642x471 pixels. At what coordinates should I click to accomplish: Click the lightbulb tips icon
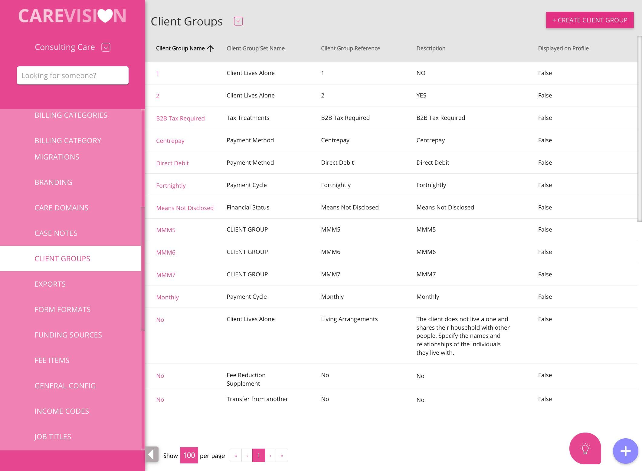click(x=585, y=448)
